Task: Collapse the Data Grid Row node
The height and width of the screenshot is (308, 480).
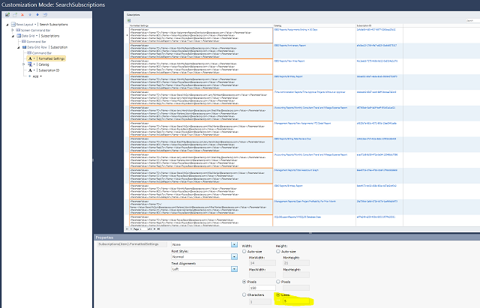Action: point(18,47)
